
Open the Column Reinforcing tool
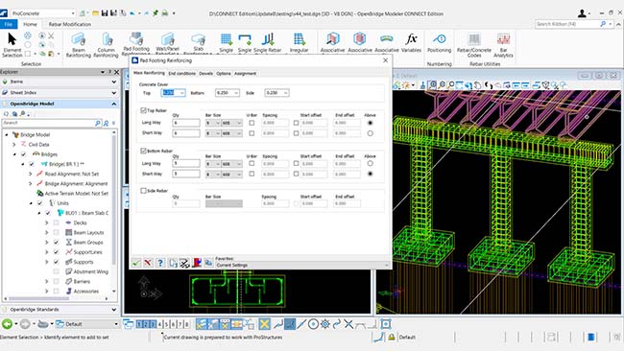106,44
